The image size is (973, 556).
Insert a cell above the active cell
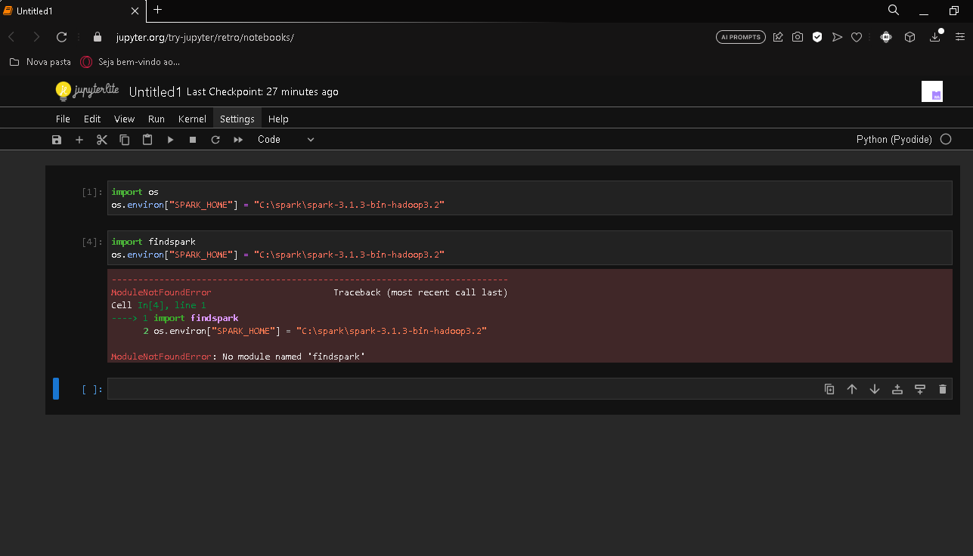[897, 389]
